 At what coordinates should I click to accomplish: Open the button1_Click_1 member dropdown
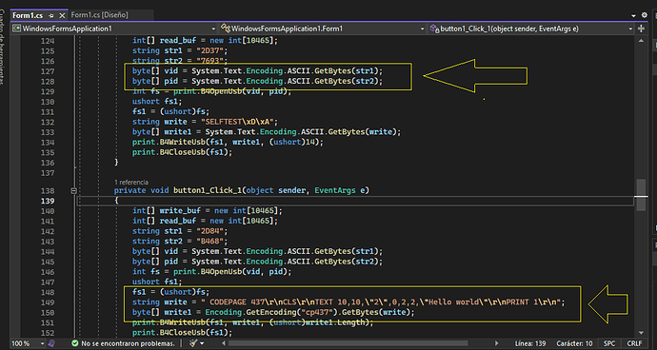[x=531, y=29]
